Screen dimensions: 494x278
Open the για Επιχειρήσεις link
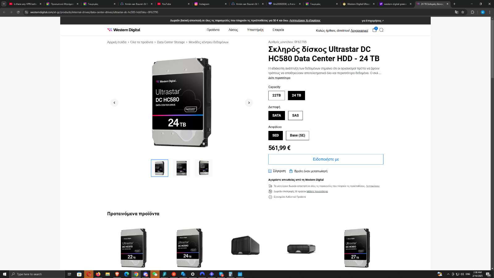[373, 21]
